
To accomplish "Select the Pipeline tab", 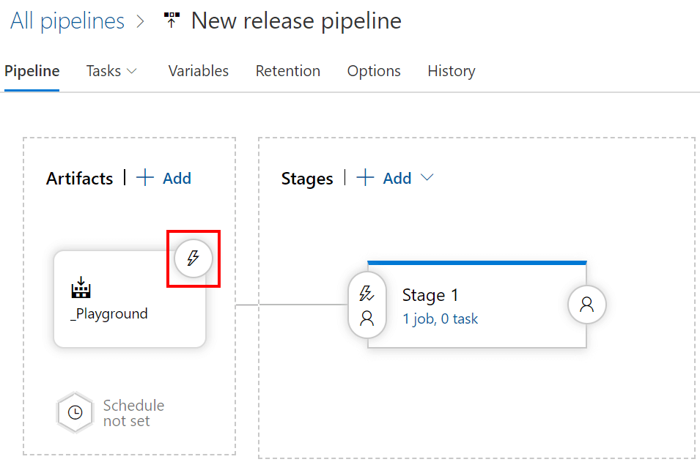I will pyautogui.click(x=32, y=71).
